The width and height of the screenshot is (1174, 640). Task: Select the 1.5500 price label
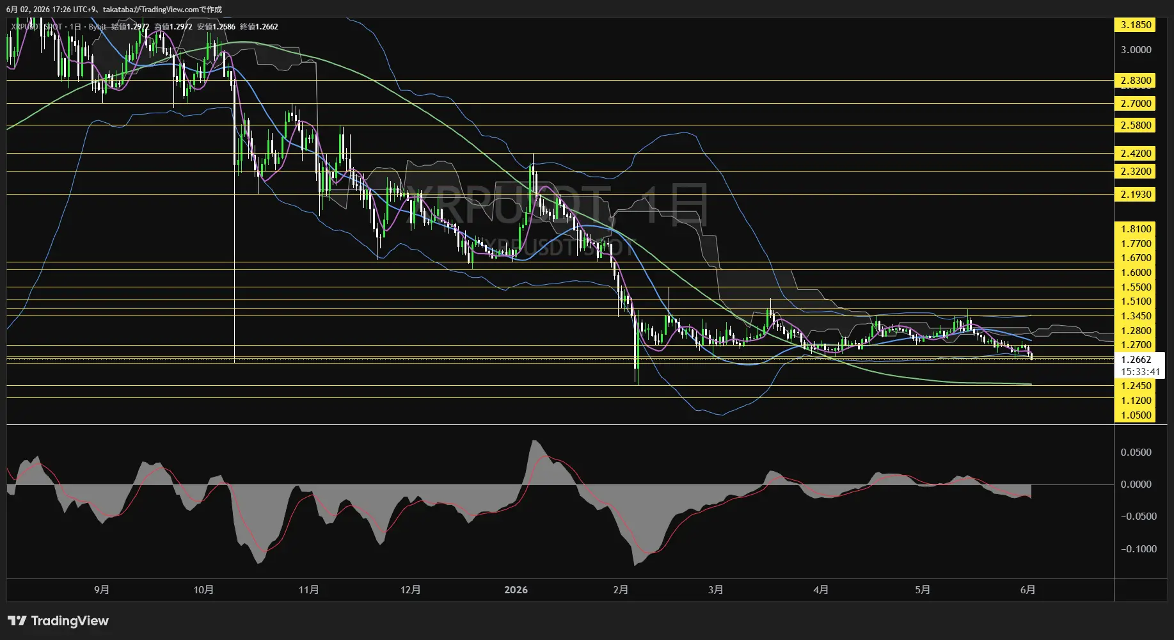pyautogui.click(x=1136, y=287)
